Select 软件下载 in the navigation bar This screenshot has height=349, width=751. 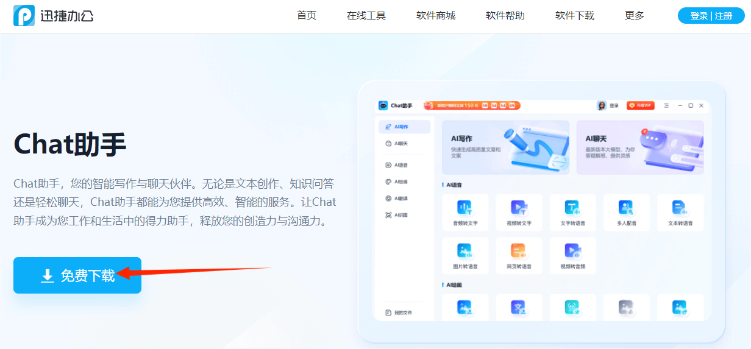pos(575,16)
